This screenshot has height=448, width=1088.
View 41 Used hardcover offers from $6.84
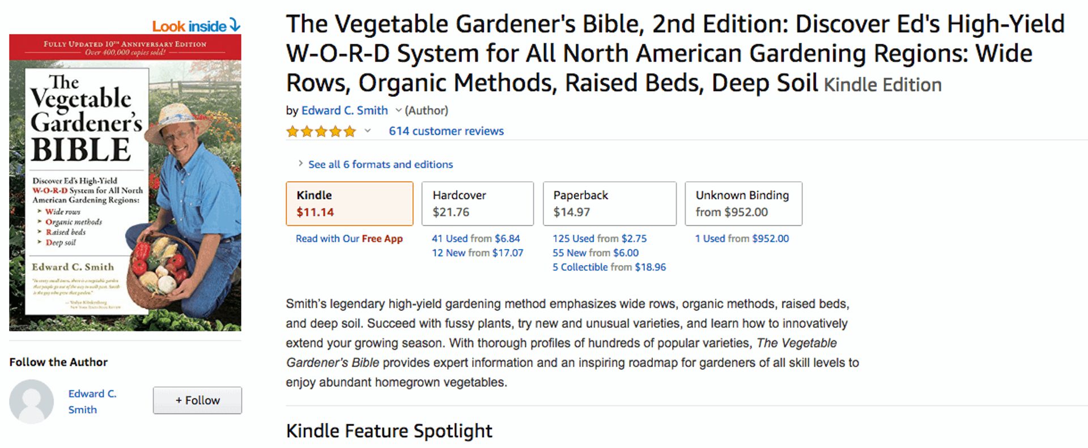477,238
